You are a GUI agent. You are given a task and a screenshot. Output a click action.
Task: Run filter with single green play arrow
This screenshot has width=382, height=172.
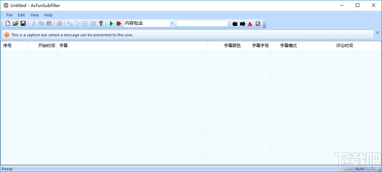(x=111, y=23)
